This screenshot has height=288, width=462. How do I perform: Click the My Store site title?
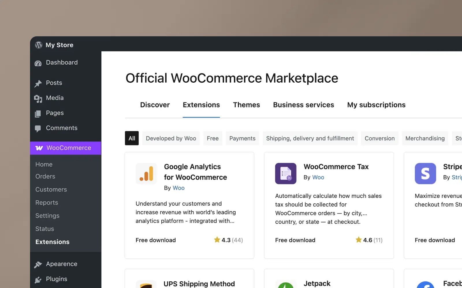[59, 45]
